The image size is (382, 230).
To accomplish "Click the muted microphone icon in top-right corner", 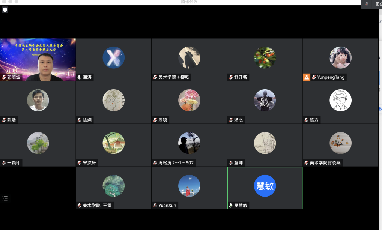I will pyautogui.click(x=367, y=4).
